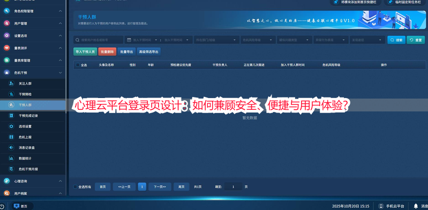Click the 干预预检 submenu icon

tap(11, 94)
